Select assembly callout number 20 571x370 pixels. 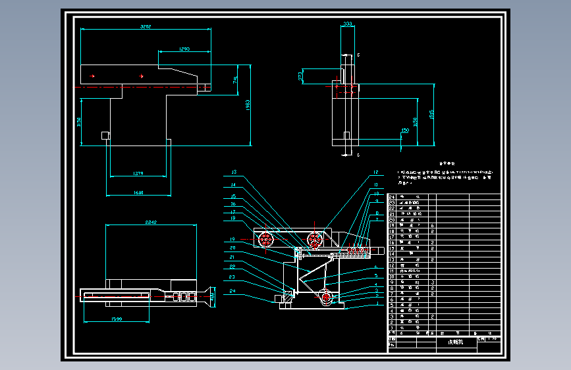pos(232,248)
